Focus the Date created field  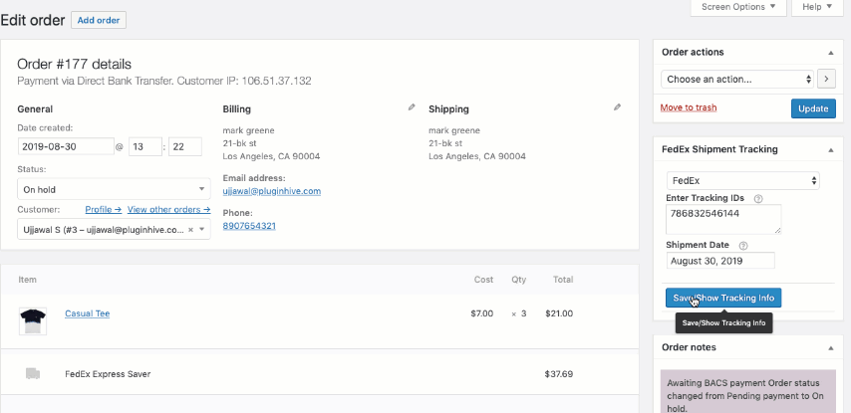pos(66,146)
